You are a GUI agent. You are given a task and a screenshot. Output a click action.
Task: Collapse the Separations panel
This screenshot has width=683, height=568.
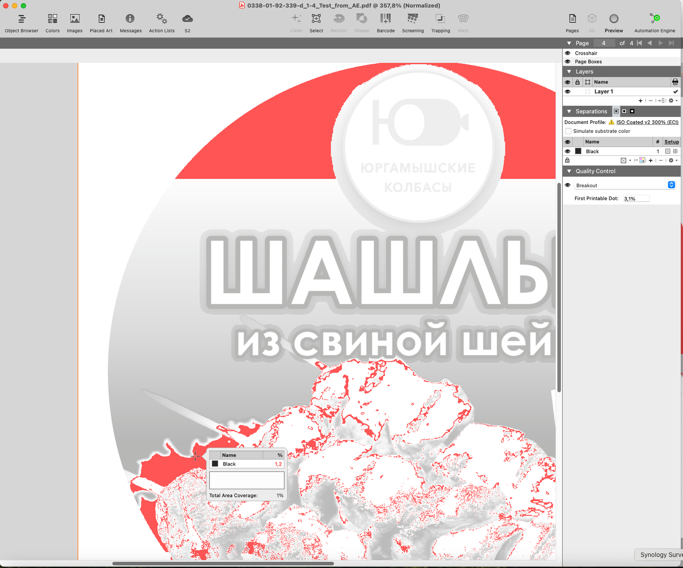[569, 111]
